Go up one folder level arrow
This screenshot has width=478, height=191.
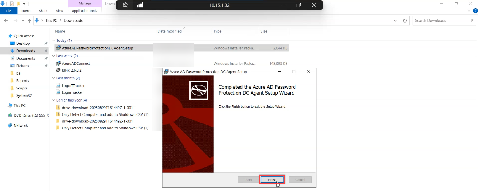[x=29, y=21]
